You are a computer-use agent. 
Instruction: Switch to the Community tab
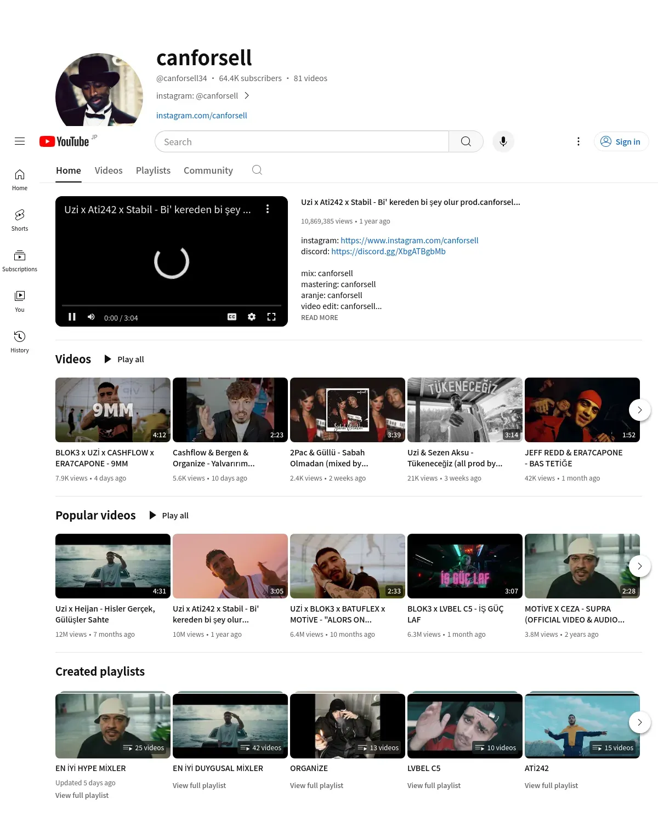pos(208,170)
